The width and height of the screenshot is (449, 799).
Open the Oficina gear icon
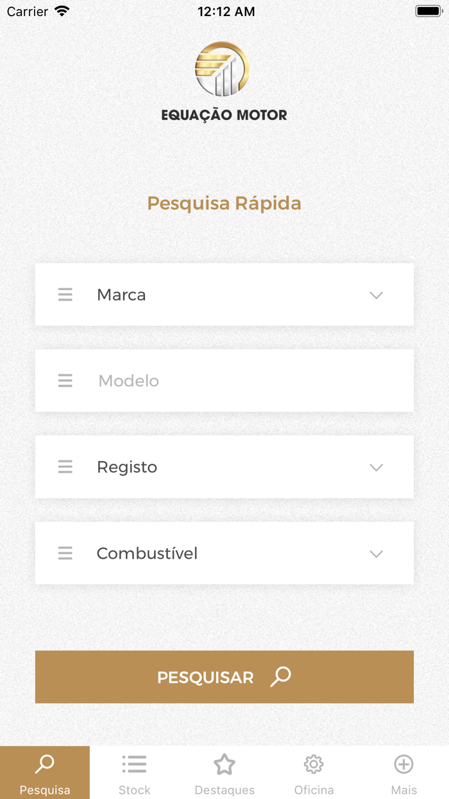pos(314,764)
